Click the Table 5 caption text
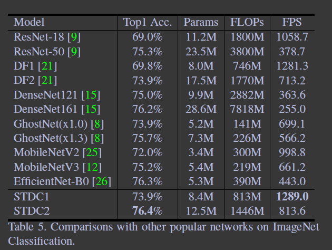This screenshot has height=250, width=332. tap(163, 234)
